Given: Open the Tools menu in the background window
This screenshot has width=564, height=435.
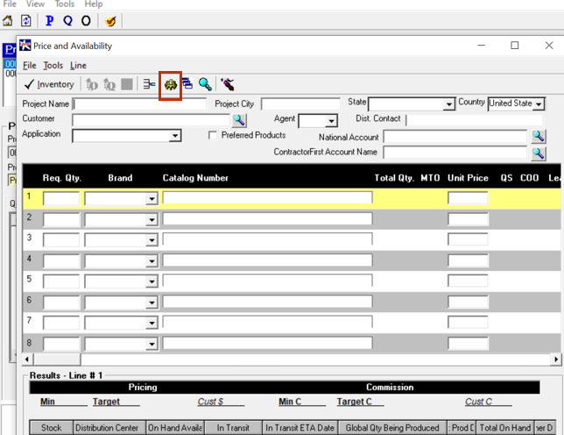Looking at the screenshot, I should pos(65,4).
